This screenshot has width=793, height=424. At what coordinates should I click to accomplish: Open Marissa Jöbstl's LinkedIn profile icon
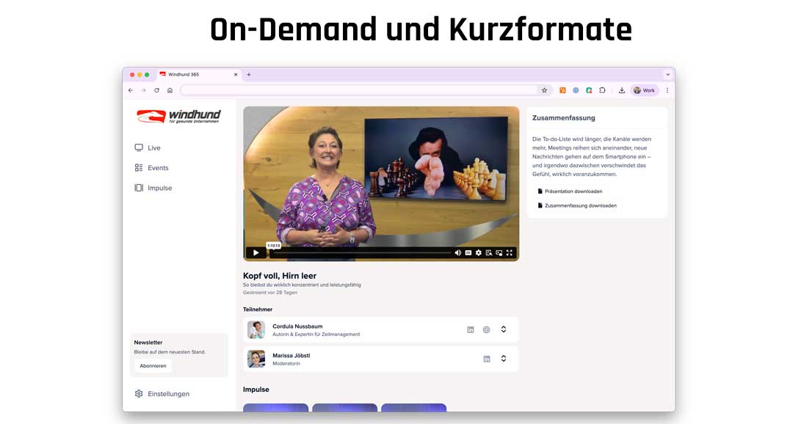pos(486,359)
